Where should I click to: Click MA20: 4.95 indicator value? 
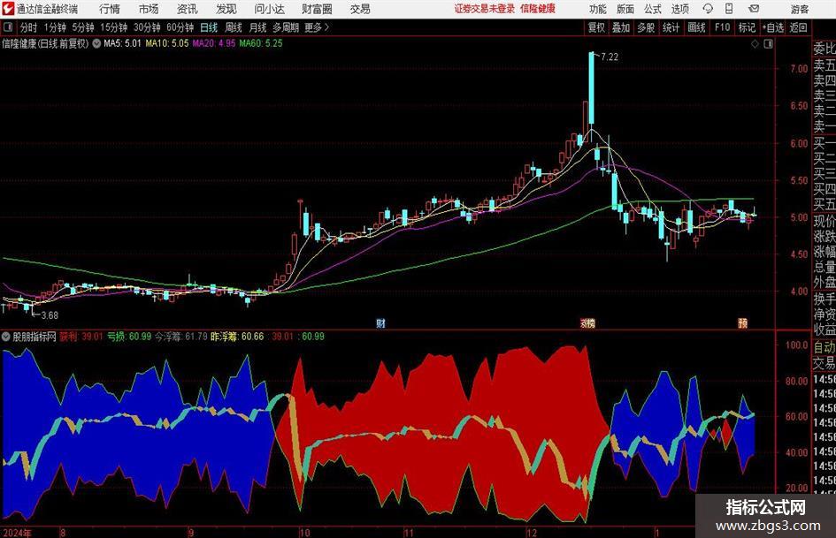click(x=214, y=43)
